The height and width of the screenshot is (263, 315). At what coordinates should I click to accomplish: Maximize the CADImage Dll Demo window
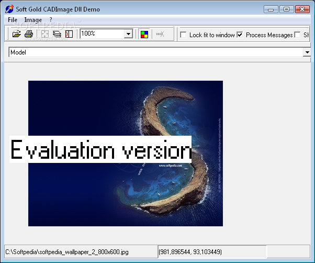(x=286, y=9)
